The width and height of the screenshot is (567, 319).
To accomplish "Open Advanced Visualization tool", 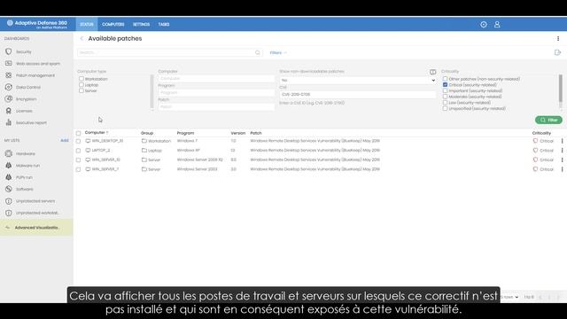I will coord(36,228).
